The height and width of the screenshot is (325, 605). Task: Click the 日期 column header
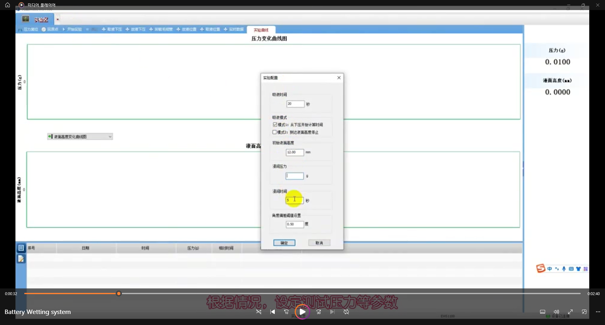(86, 248)
